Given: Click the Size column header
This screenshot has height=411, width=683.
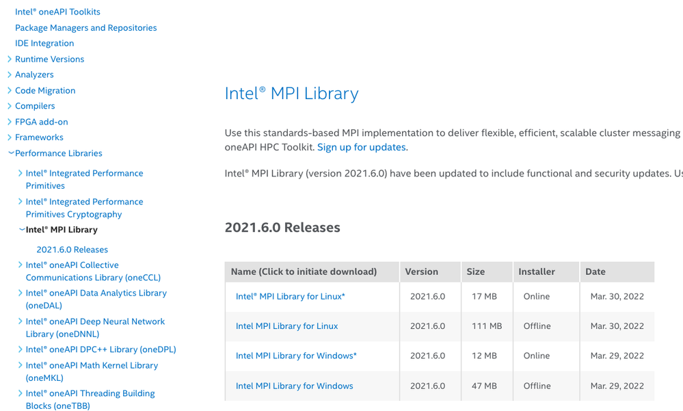Looking at the screenshot, I should tap(487, 271).
